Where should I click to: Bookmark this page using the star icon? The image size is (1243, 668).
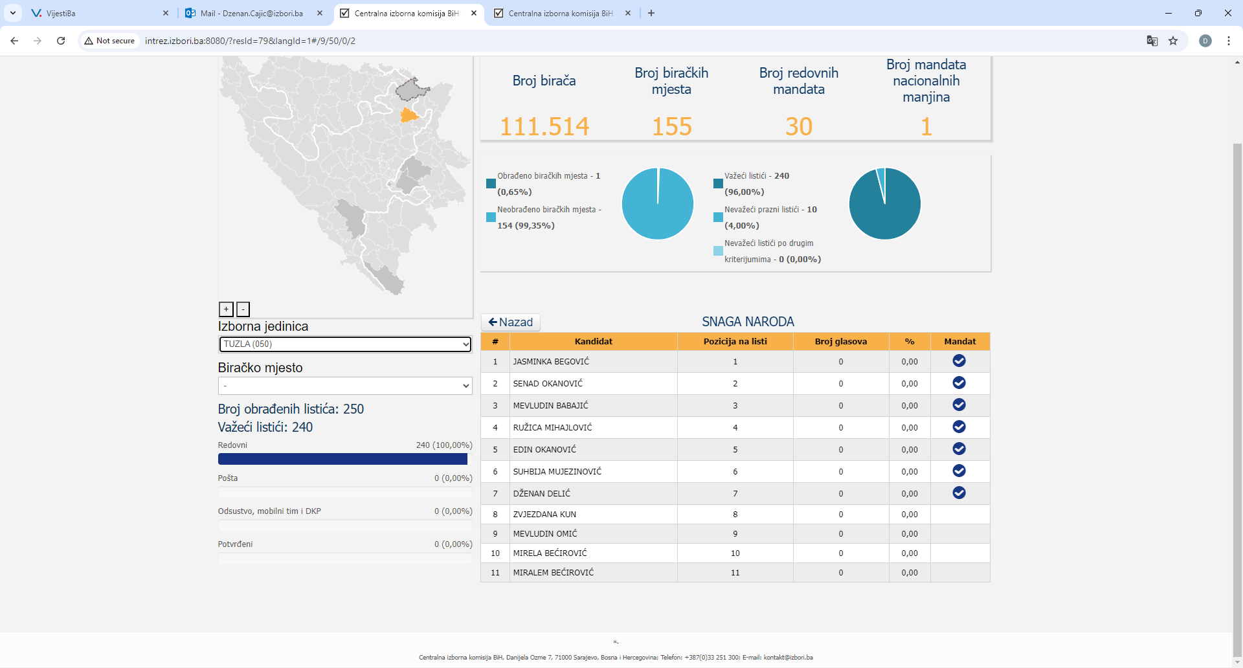click(1173, 41)
